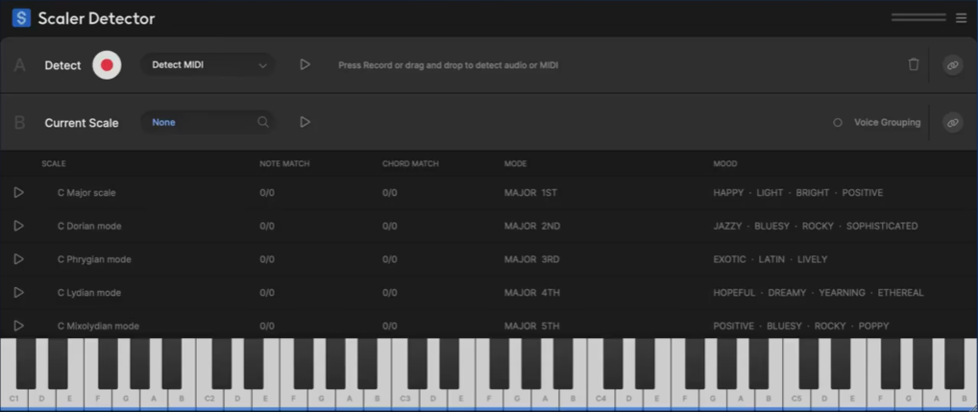The height and width of the screenshot is (412, 978).
Task: Sort by the SCALE column header
Action: tap(54, 164)
